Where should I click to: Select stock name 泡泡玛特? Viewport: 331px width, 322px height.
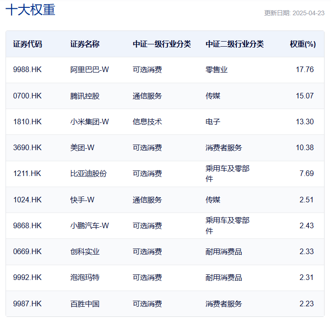point(84,277)
